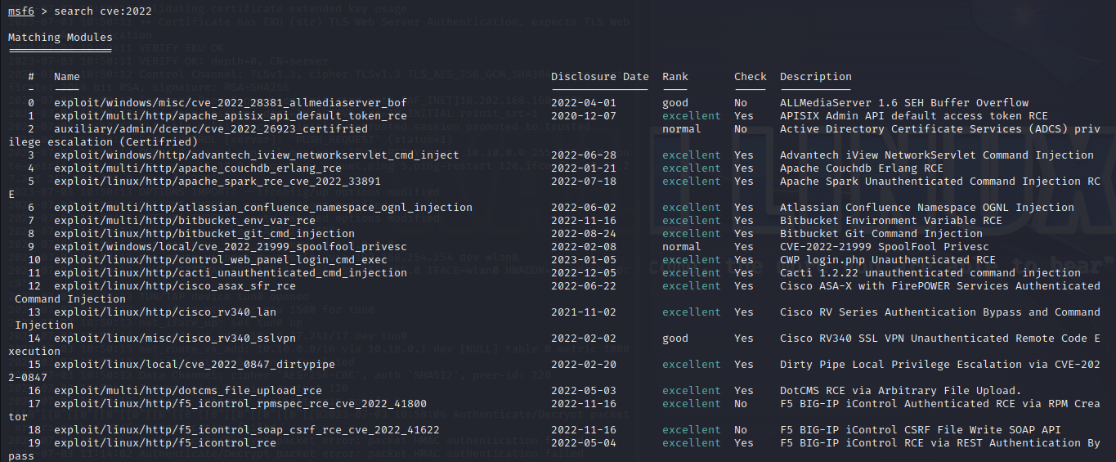Click the bitbucket_git_cmd_injection module path

pyautogui.click(x=204, y=234)
